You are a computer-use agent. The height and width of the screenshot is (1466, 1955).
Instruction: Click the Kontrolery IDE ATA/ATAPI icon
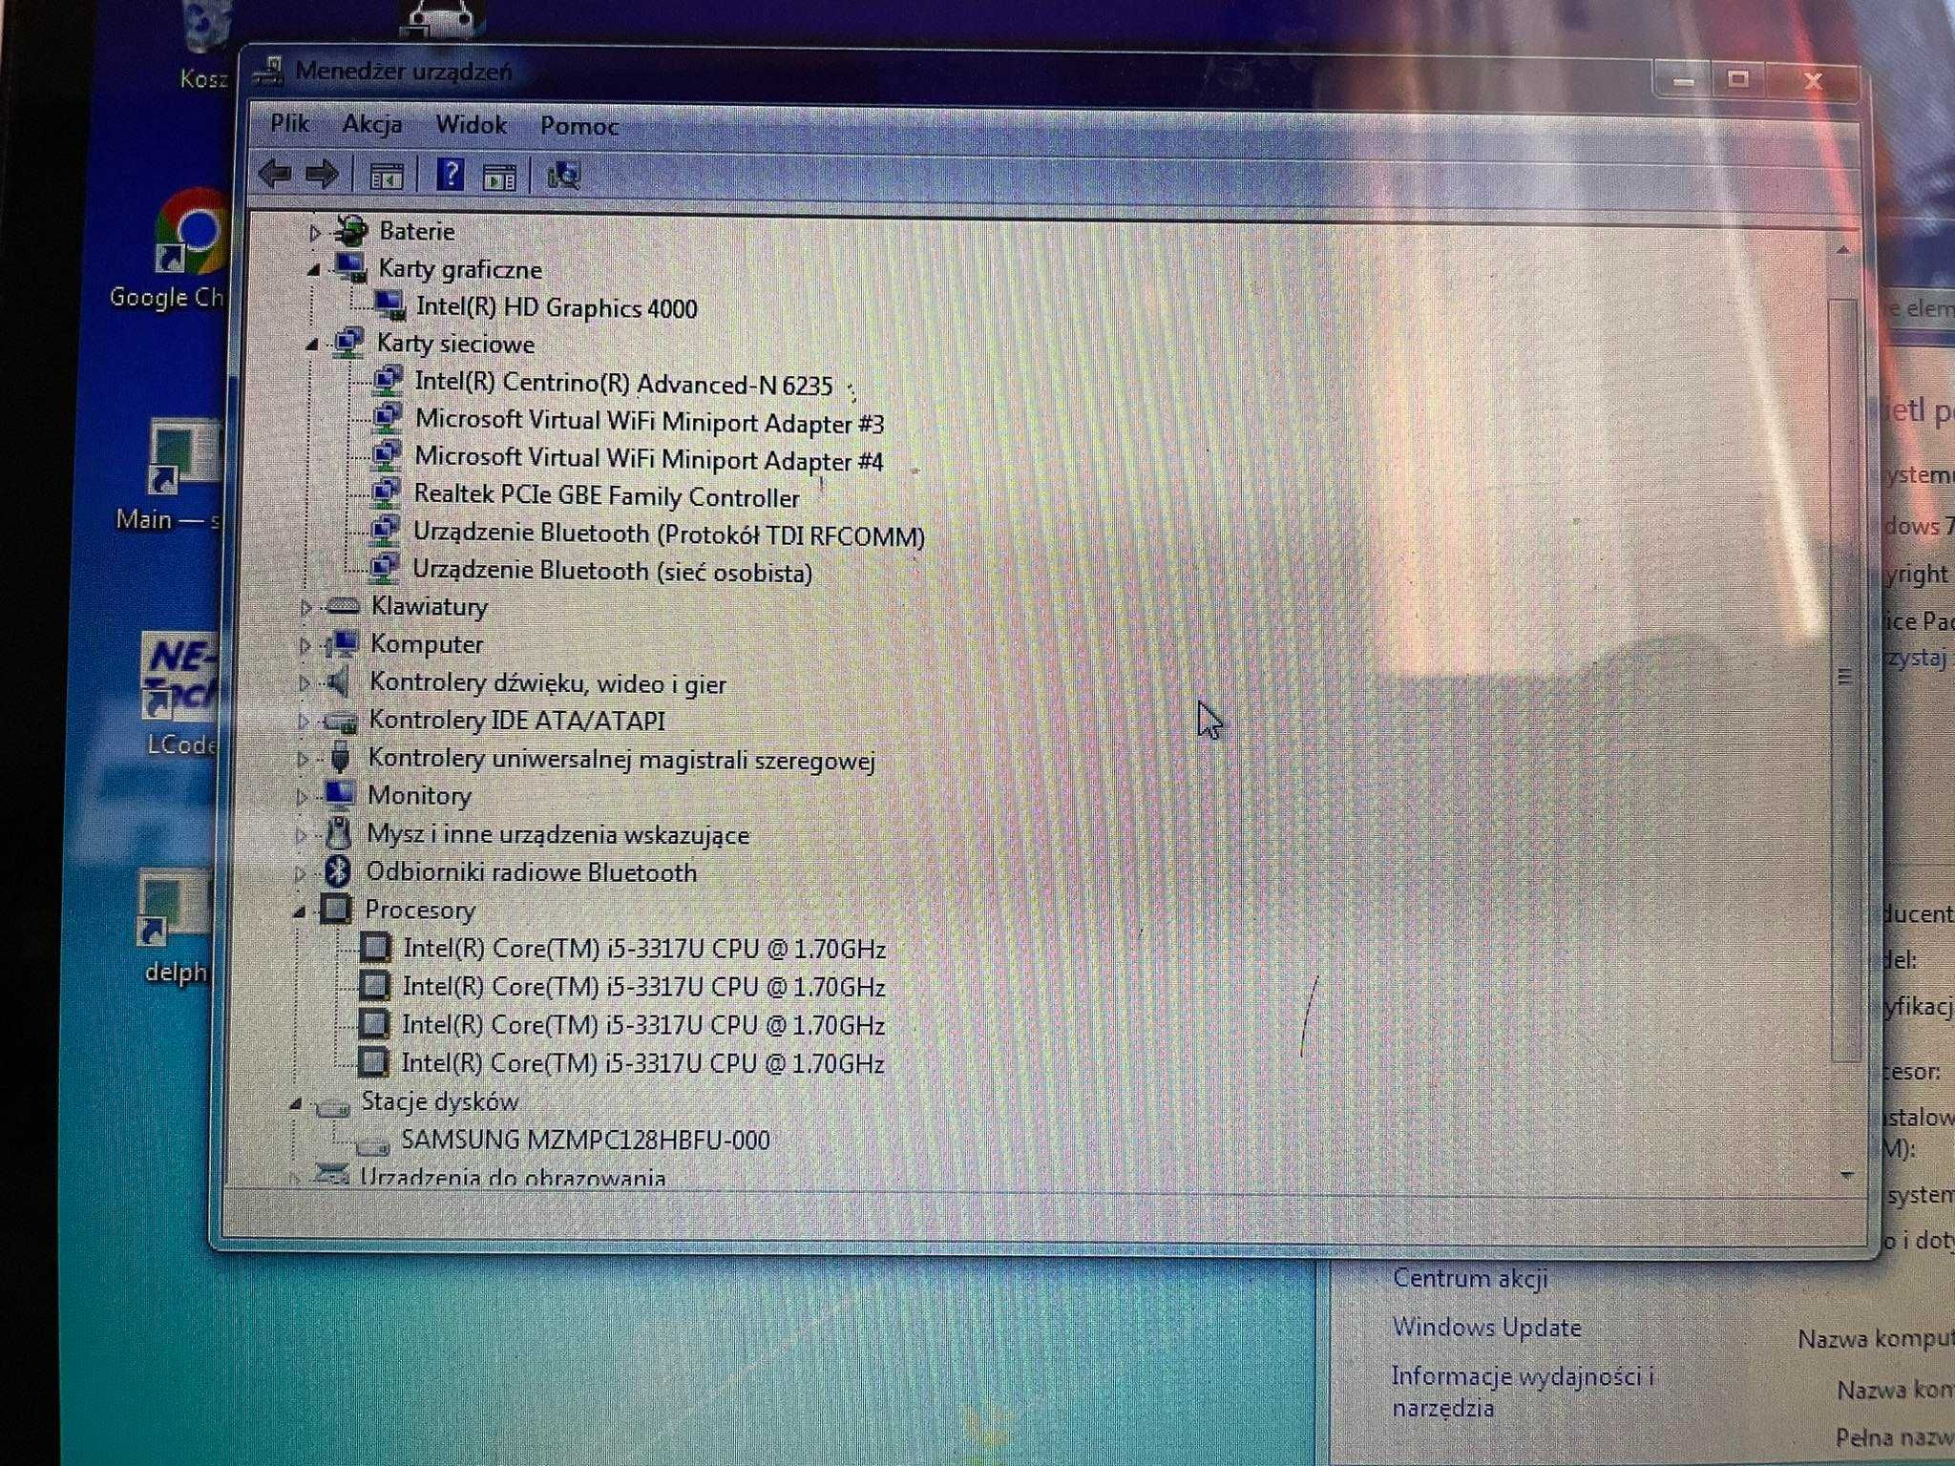point(340,721)
